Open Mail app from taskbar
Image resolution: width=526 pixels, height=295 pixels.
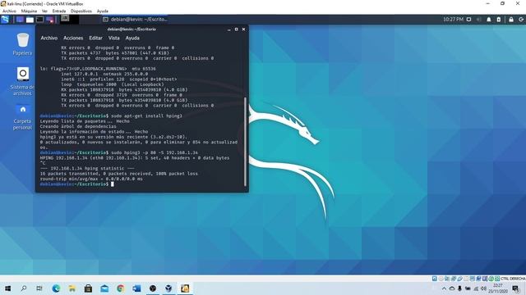coord(104,288)
